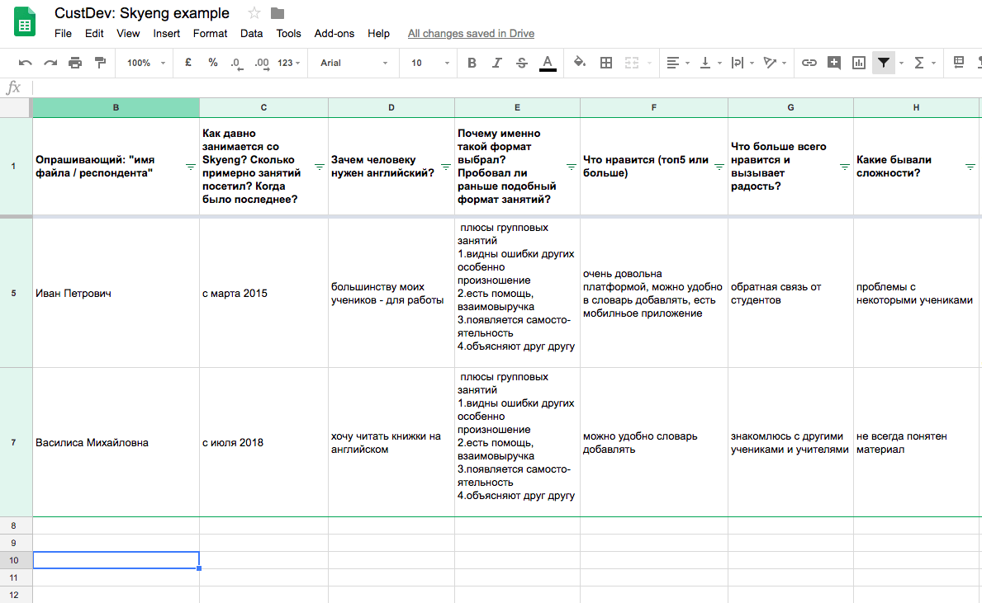Screen dimensions: 982x603
Task: Click into the formula bar
Action: (506, 87)
